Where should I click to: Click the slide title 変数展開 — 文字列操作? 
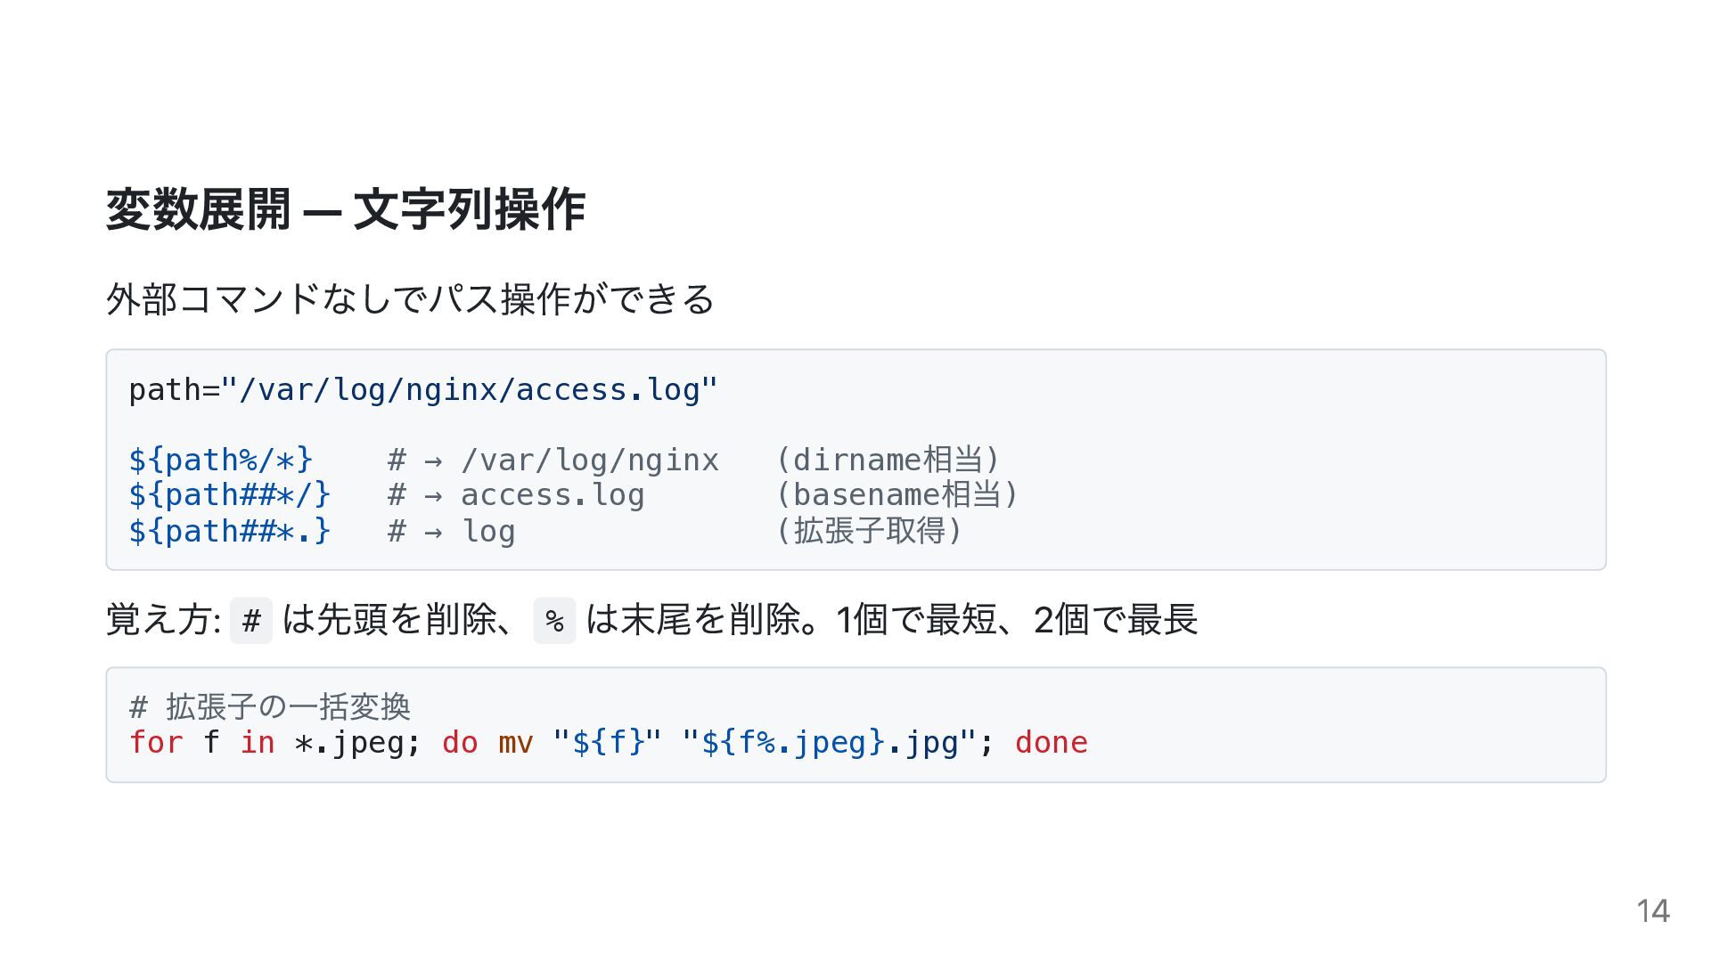345,210
